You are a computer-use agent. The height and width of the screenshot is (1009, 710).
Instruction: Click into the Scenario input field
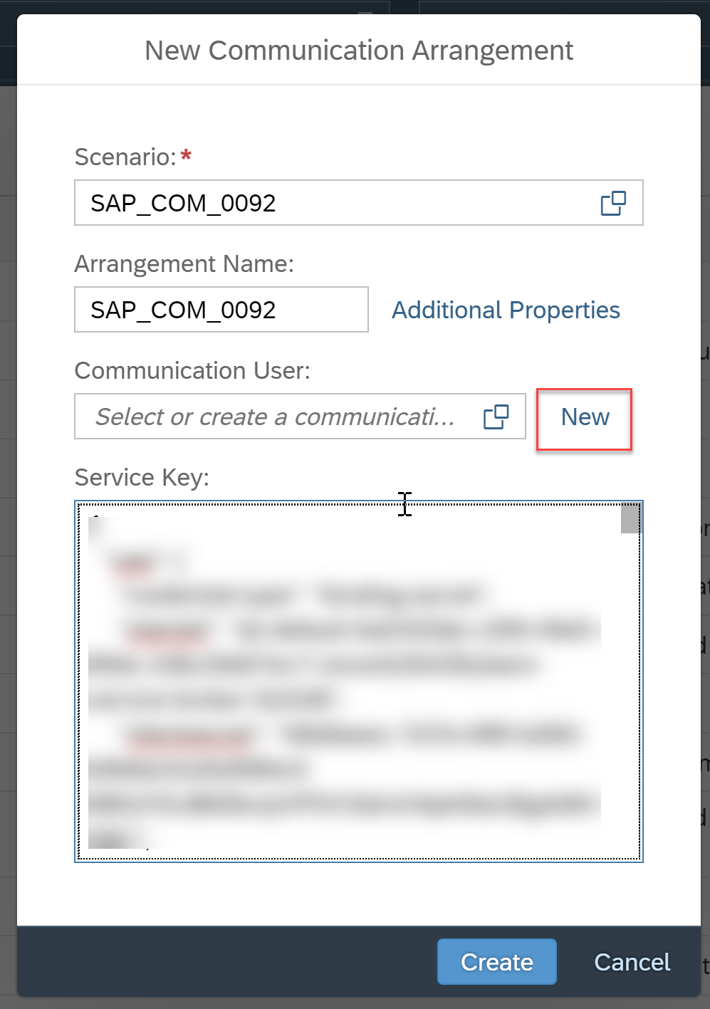coord(358,203)
